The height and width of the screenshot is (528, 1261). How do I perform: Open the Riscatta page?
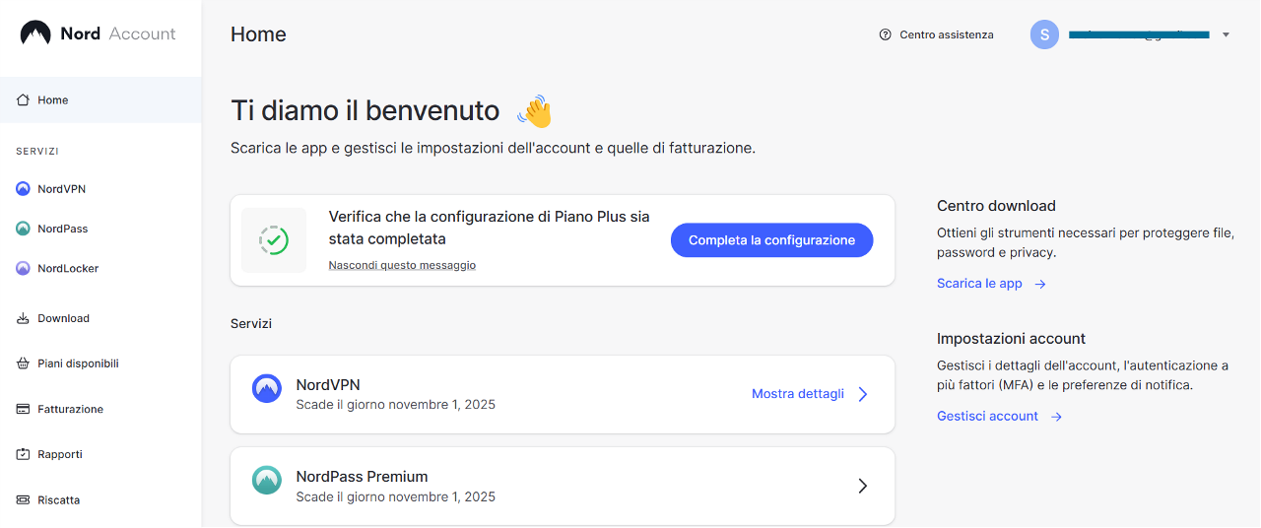pos(58,500)
